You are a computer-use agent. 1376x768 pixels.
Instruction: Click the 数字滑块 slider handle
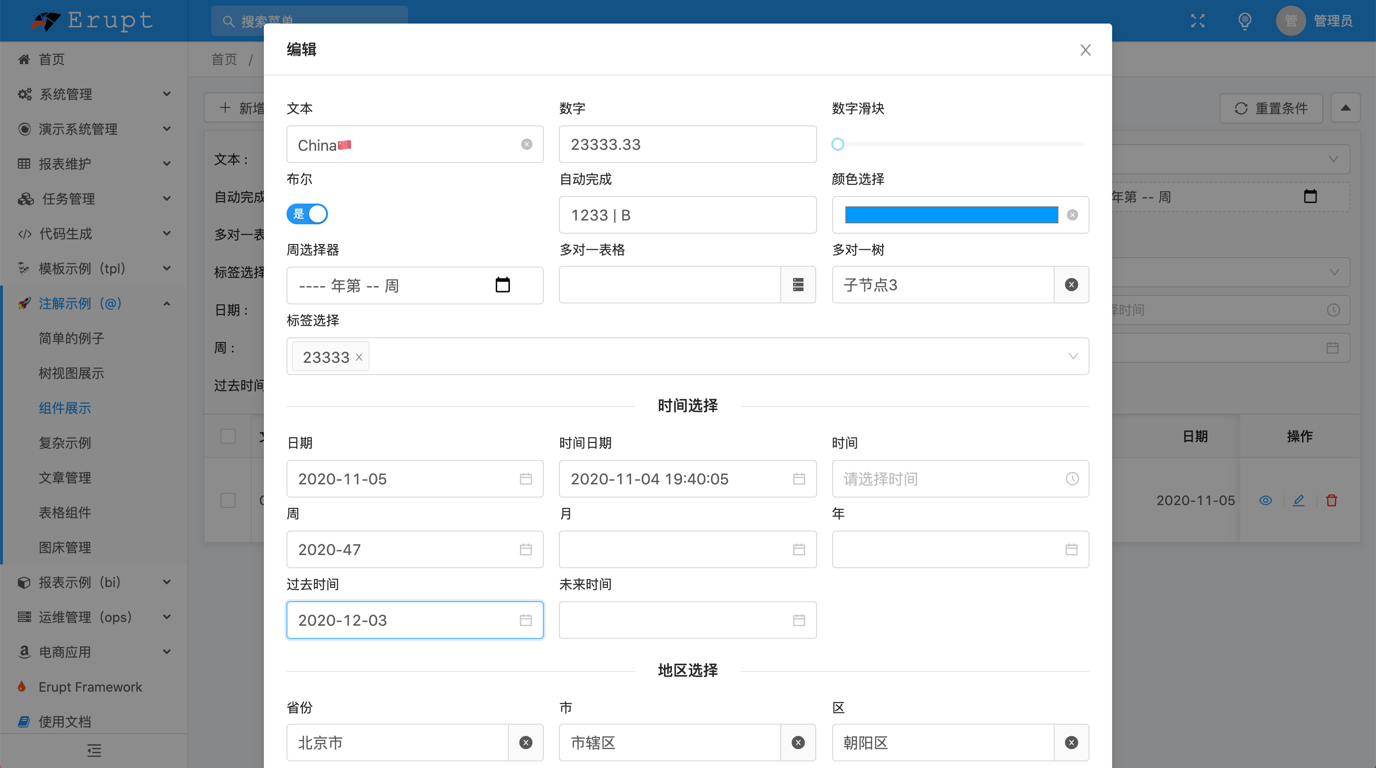coord(837,144)
